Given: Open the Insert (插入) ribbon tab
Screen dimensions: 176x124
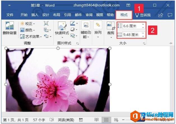Looking at the screenshot, I should coord(35,15).
